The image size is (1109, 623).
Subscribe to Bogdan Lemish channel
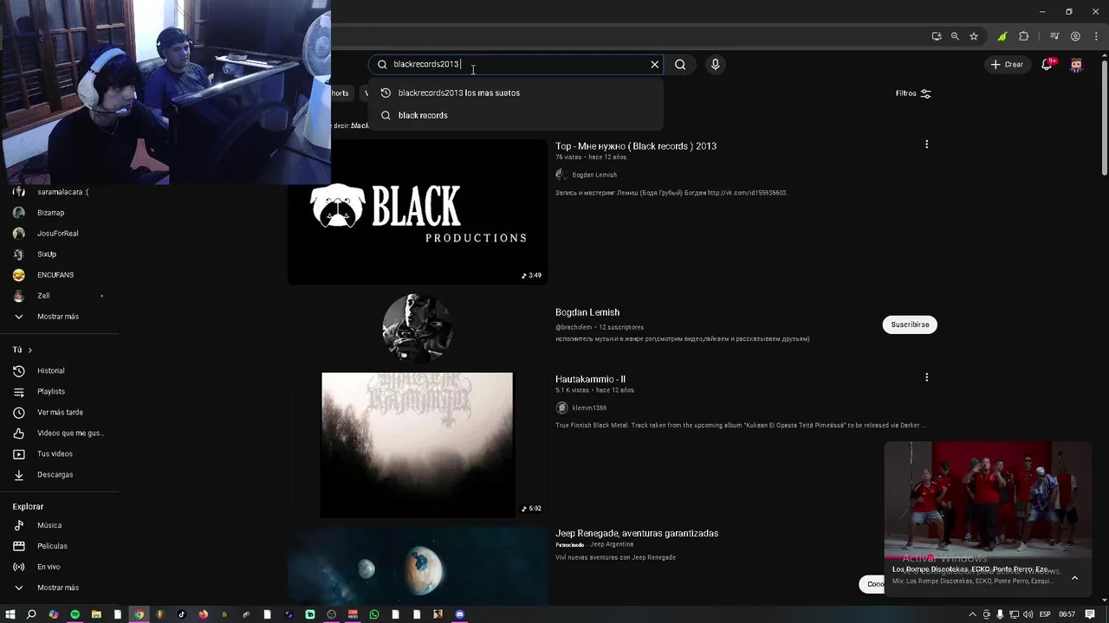[910, 324]
